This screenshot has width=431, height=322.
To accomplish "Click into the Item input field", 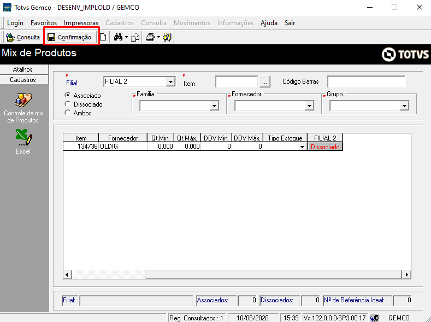I will 237,81.
